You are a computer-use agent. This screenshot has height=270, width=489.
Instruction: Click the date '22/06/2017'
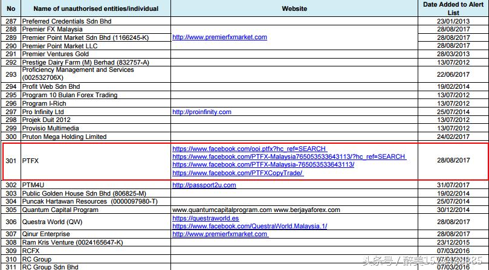[x=453, y=74]
